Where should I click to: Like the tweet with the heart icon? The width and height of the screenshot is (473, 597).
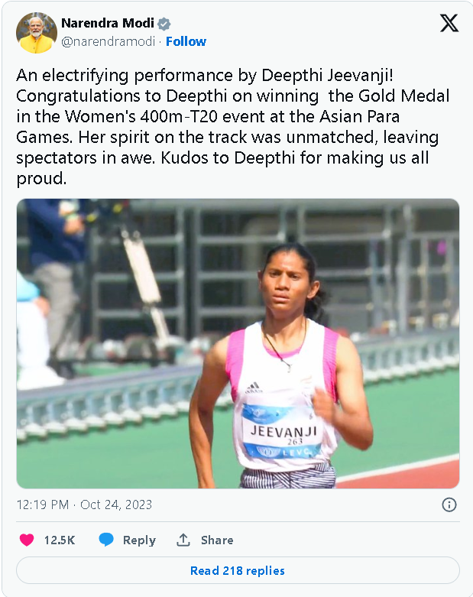click(27, 540)
